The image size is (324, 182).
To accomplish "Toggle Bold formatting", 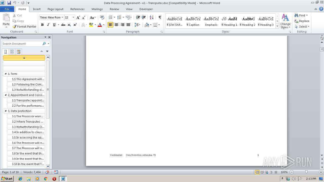I will [42, 25].
